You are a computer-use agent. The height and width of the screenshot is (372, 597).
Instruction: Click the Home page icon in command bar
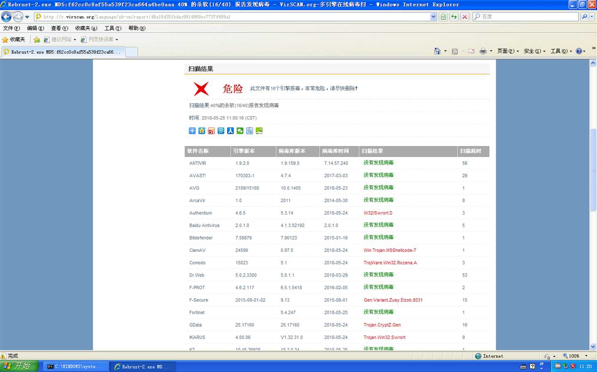pos(437,51)
